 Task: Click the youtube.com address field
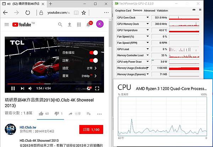[59, 13]
